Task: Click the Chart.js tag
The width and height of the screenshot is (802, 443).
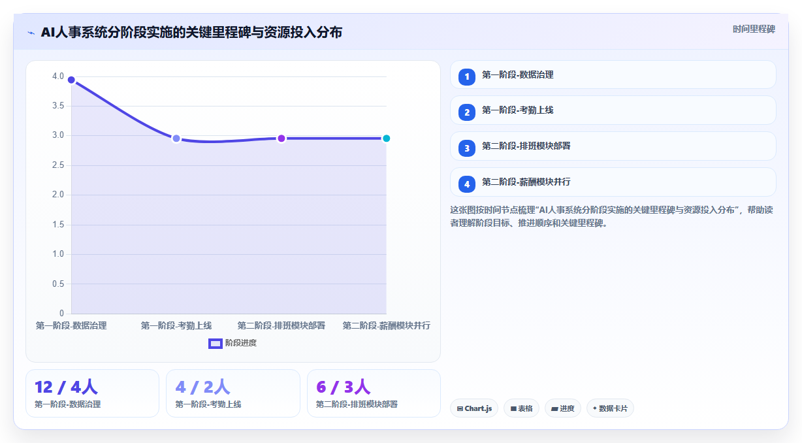Action: click(474, 408)
